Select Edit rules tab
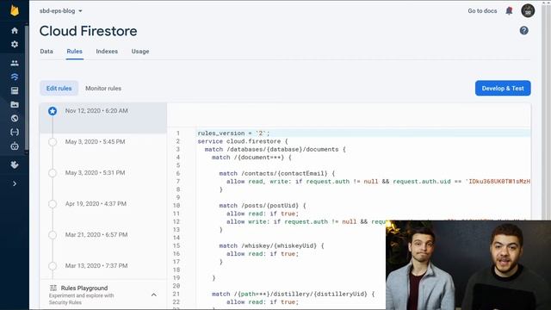Image resolution: width=551 pixels, height=310 pixels. pos(59,88)
